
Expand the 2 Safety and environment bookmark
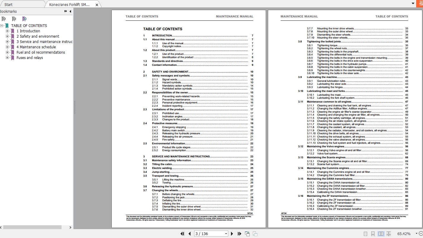point(7,36)
